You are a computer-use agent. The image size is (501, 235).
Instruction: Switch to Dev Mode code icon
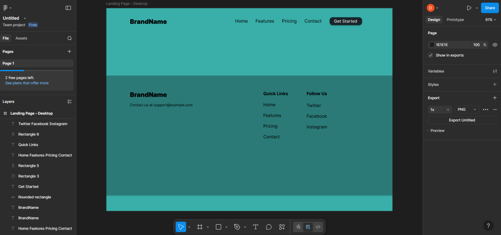pyautogui.click(x=318, y=227)
